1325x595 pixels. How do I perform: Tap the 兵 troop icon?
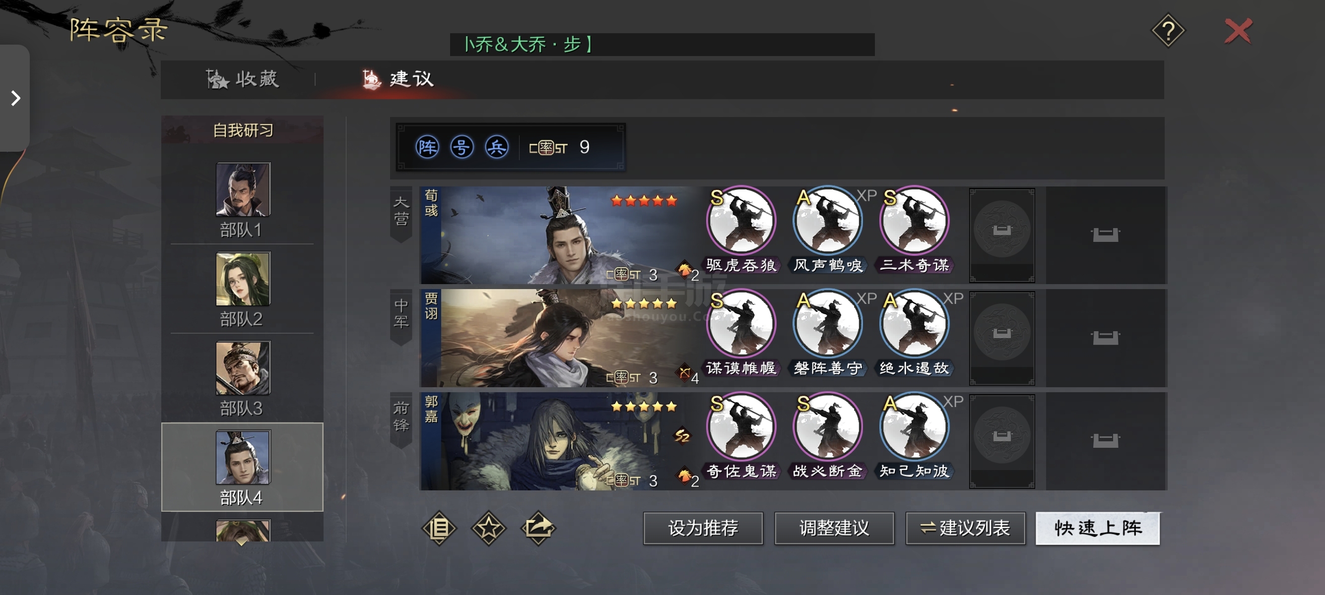click(x=496, y=147)
